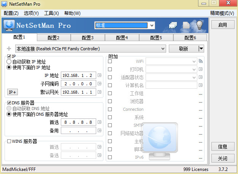
Task: Click the arrow icon next to 子网掩码 field
Action: [99, 84]
